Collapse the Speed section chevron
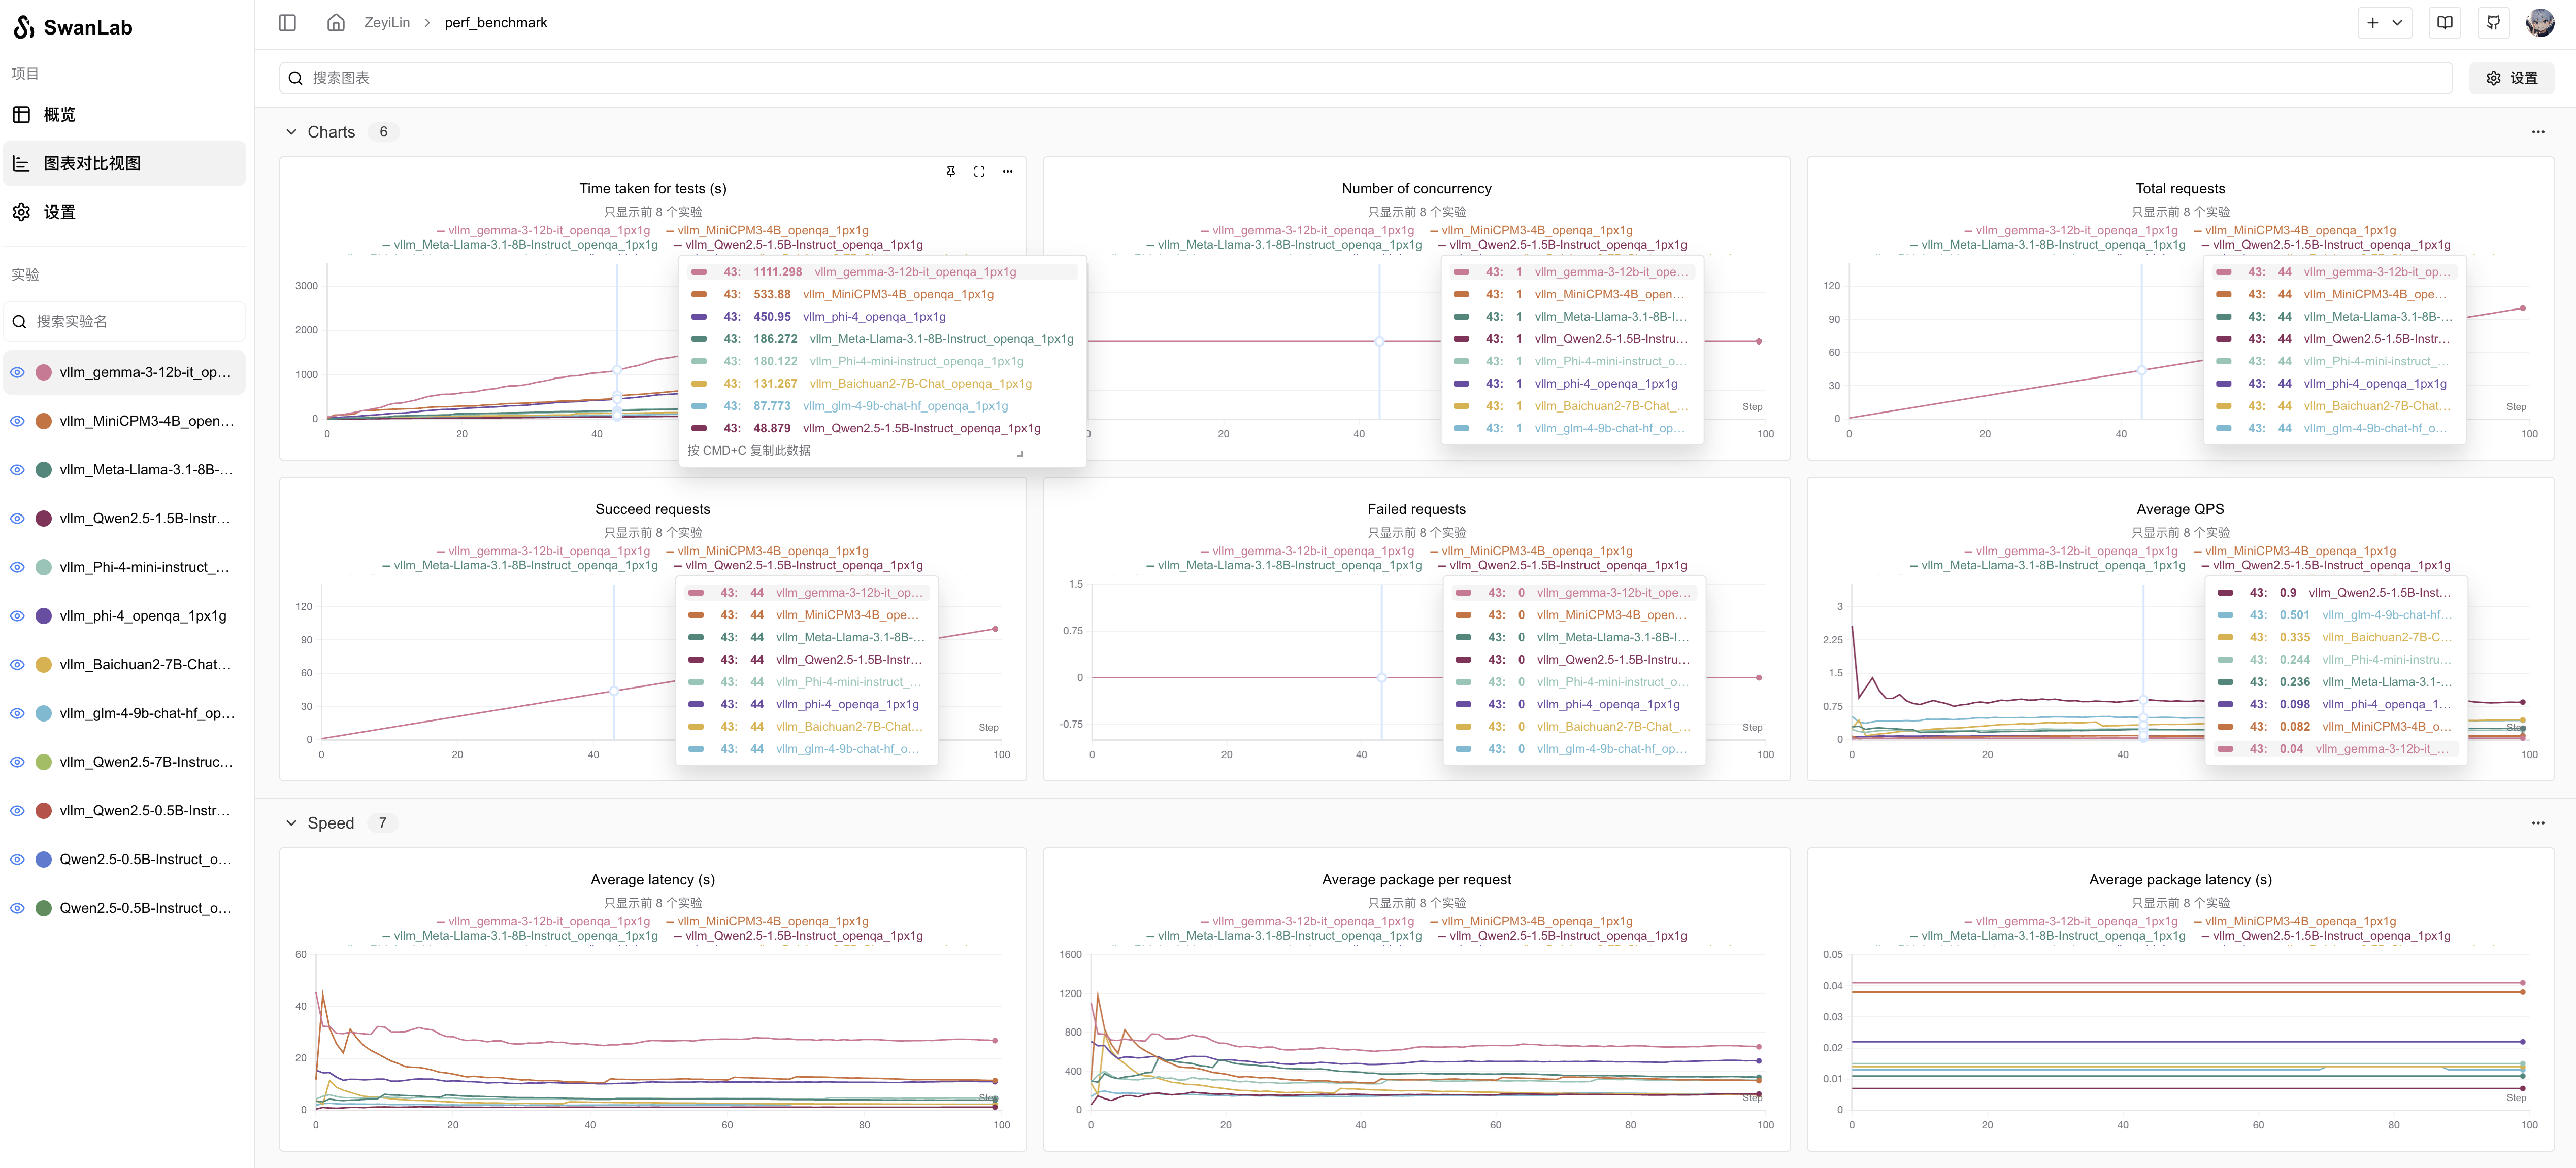Viewport: 2576px width, 1168px height. coord(291,823)
